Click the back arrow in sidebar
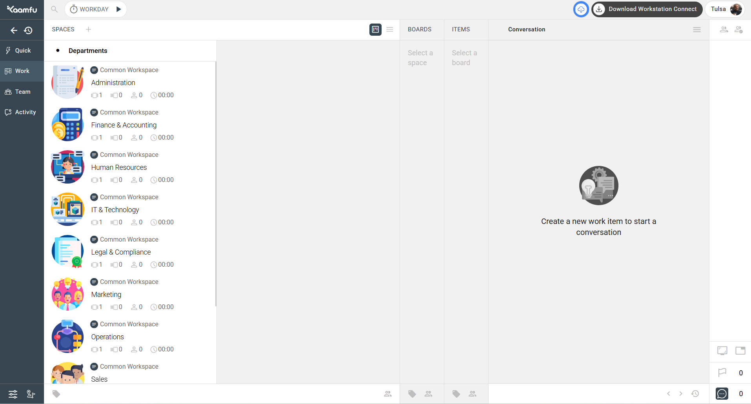This screenshot has height=404, width=751. click(14, 30)
